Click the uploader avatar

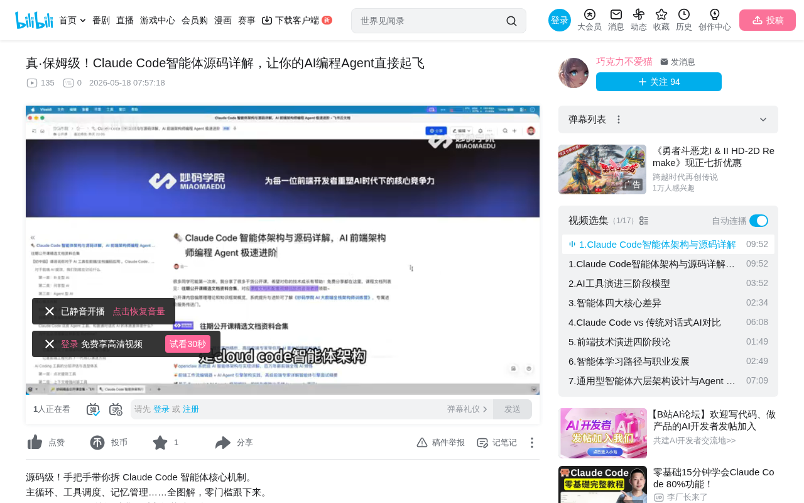click(x=573, y=73)
